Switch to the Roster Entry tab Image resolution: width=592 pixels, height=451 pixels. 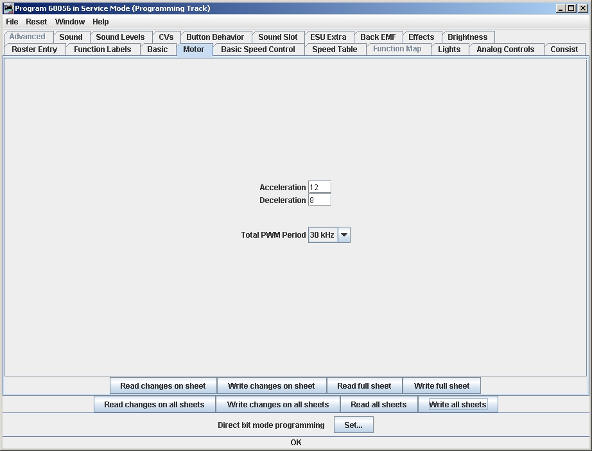point(35,49)
